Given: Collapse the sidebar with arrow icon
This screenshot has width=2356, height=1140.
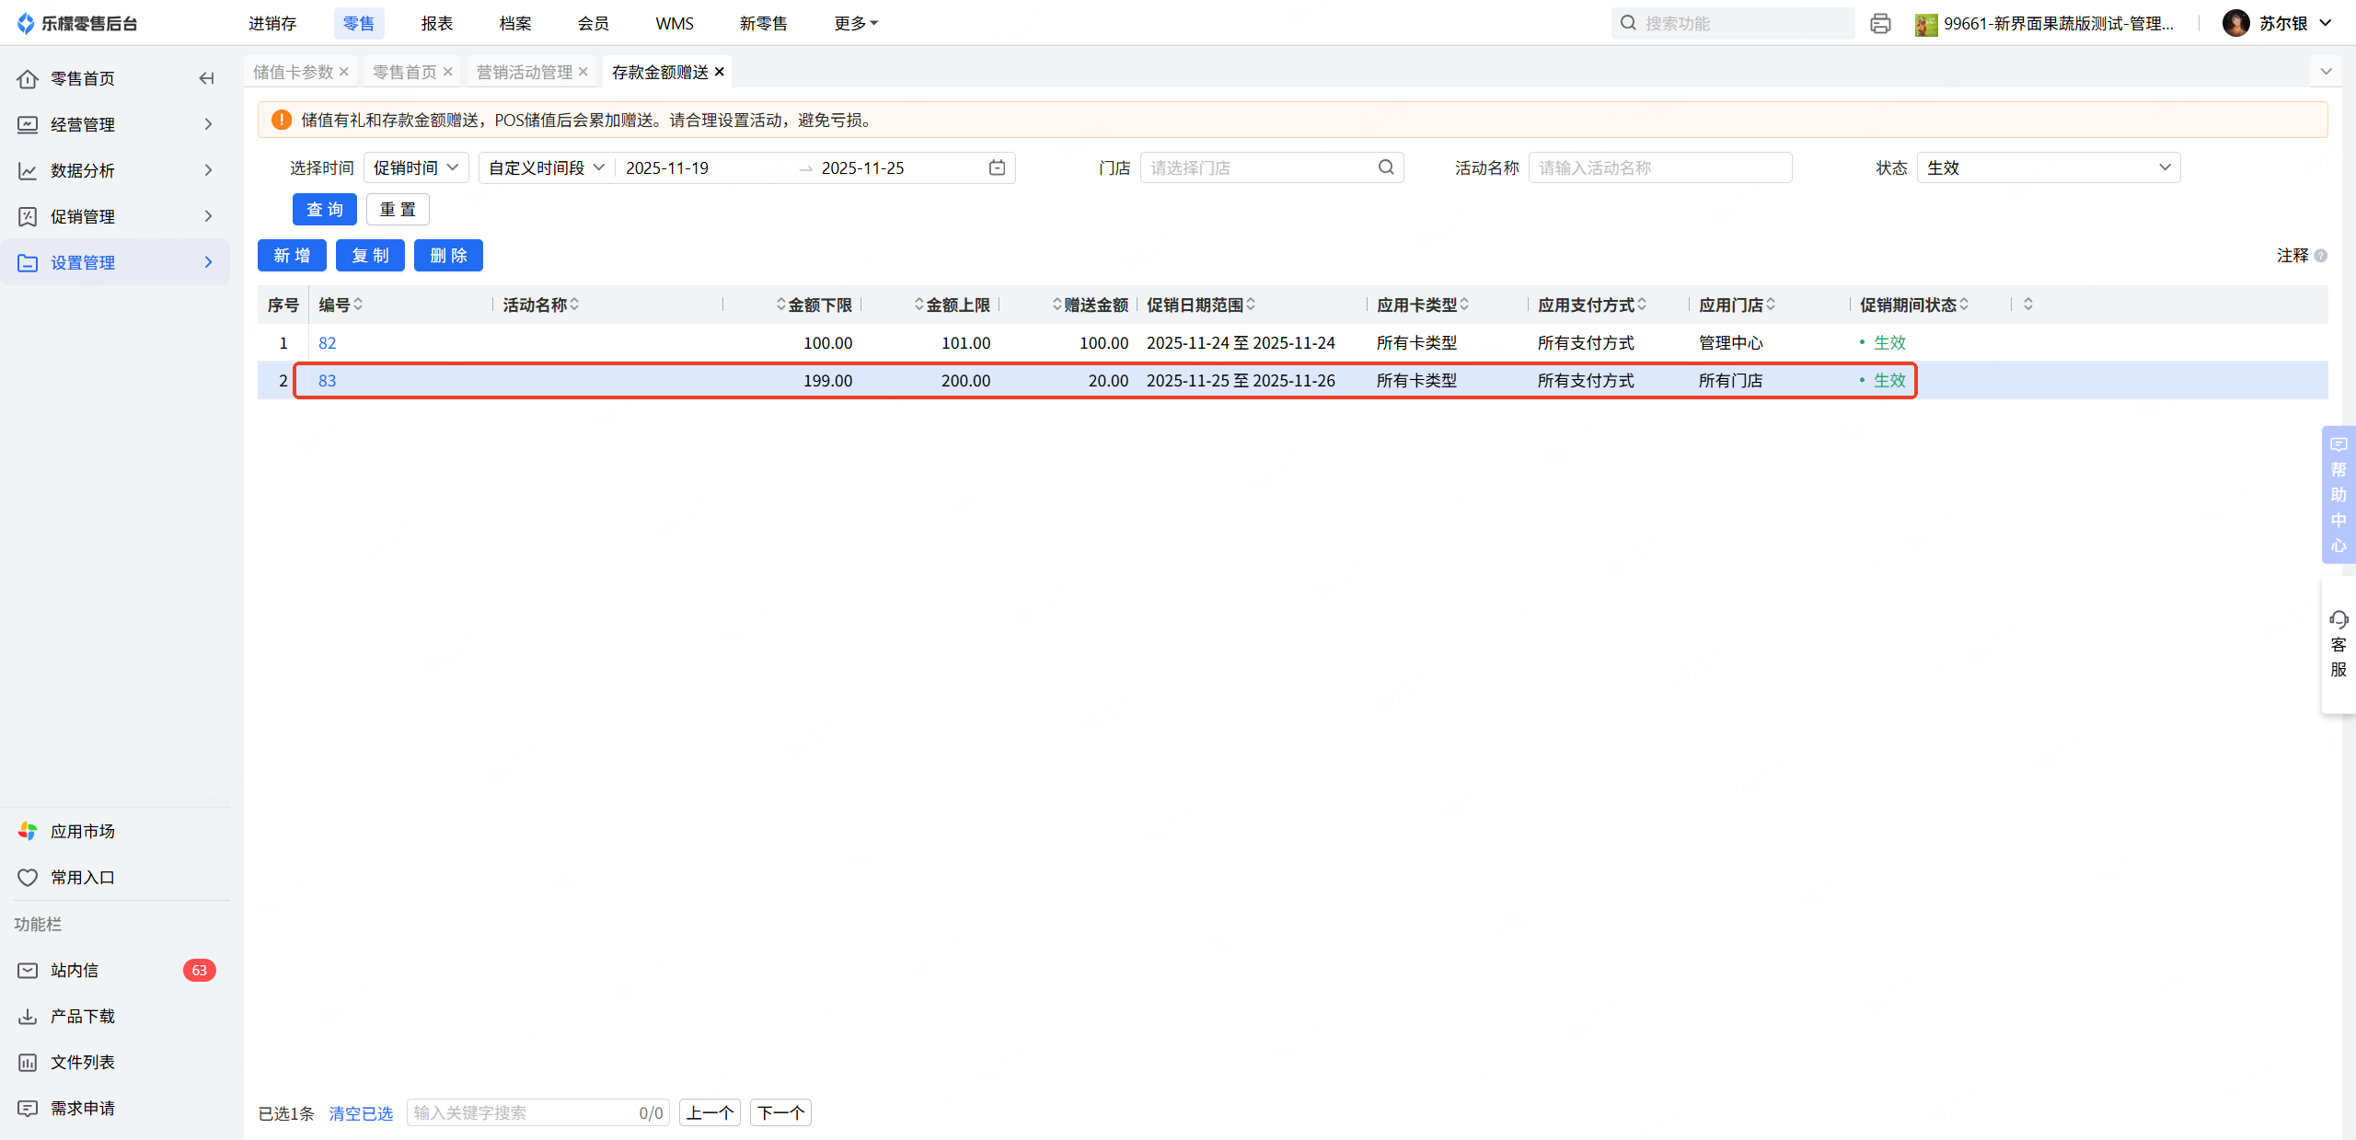Looking at the screenshot, I should 206,78.
